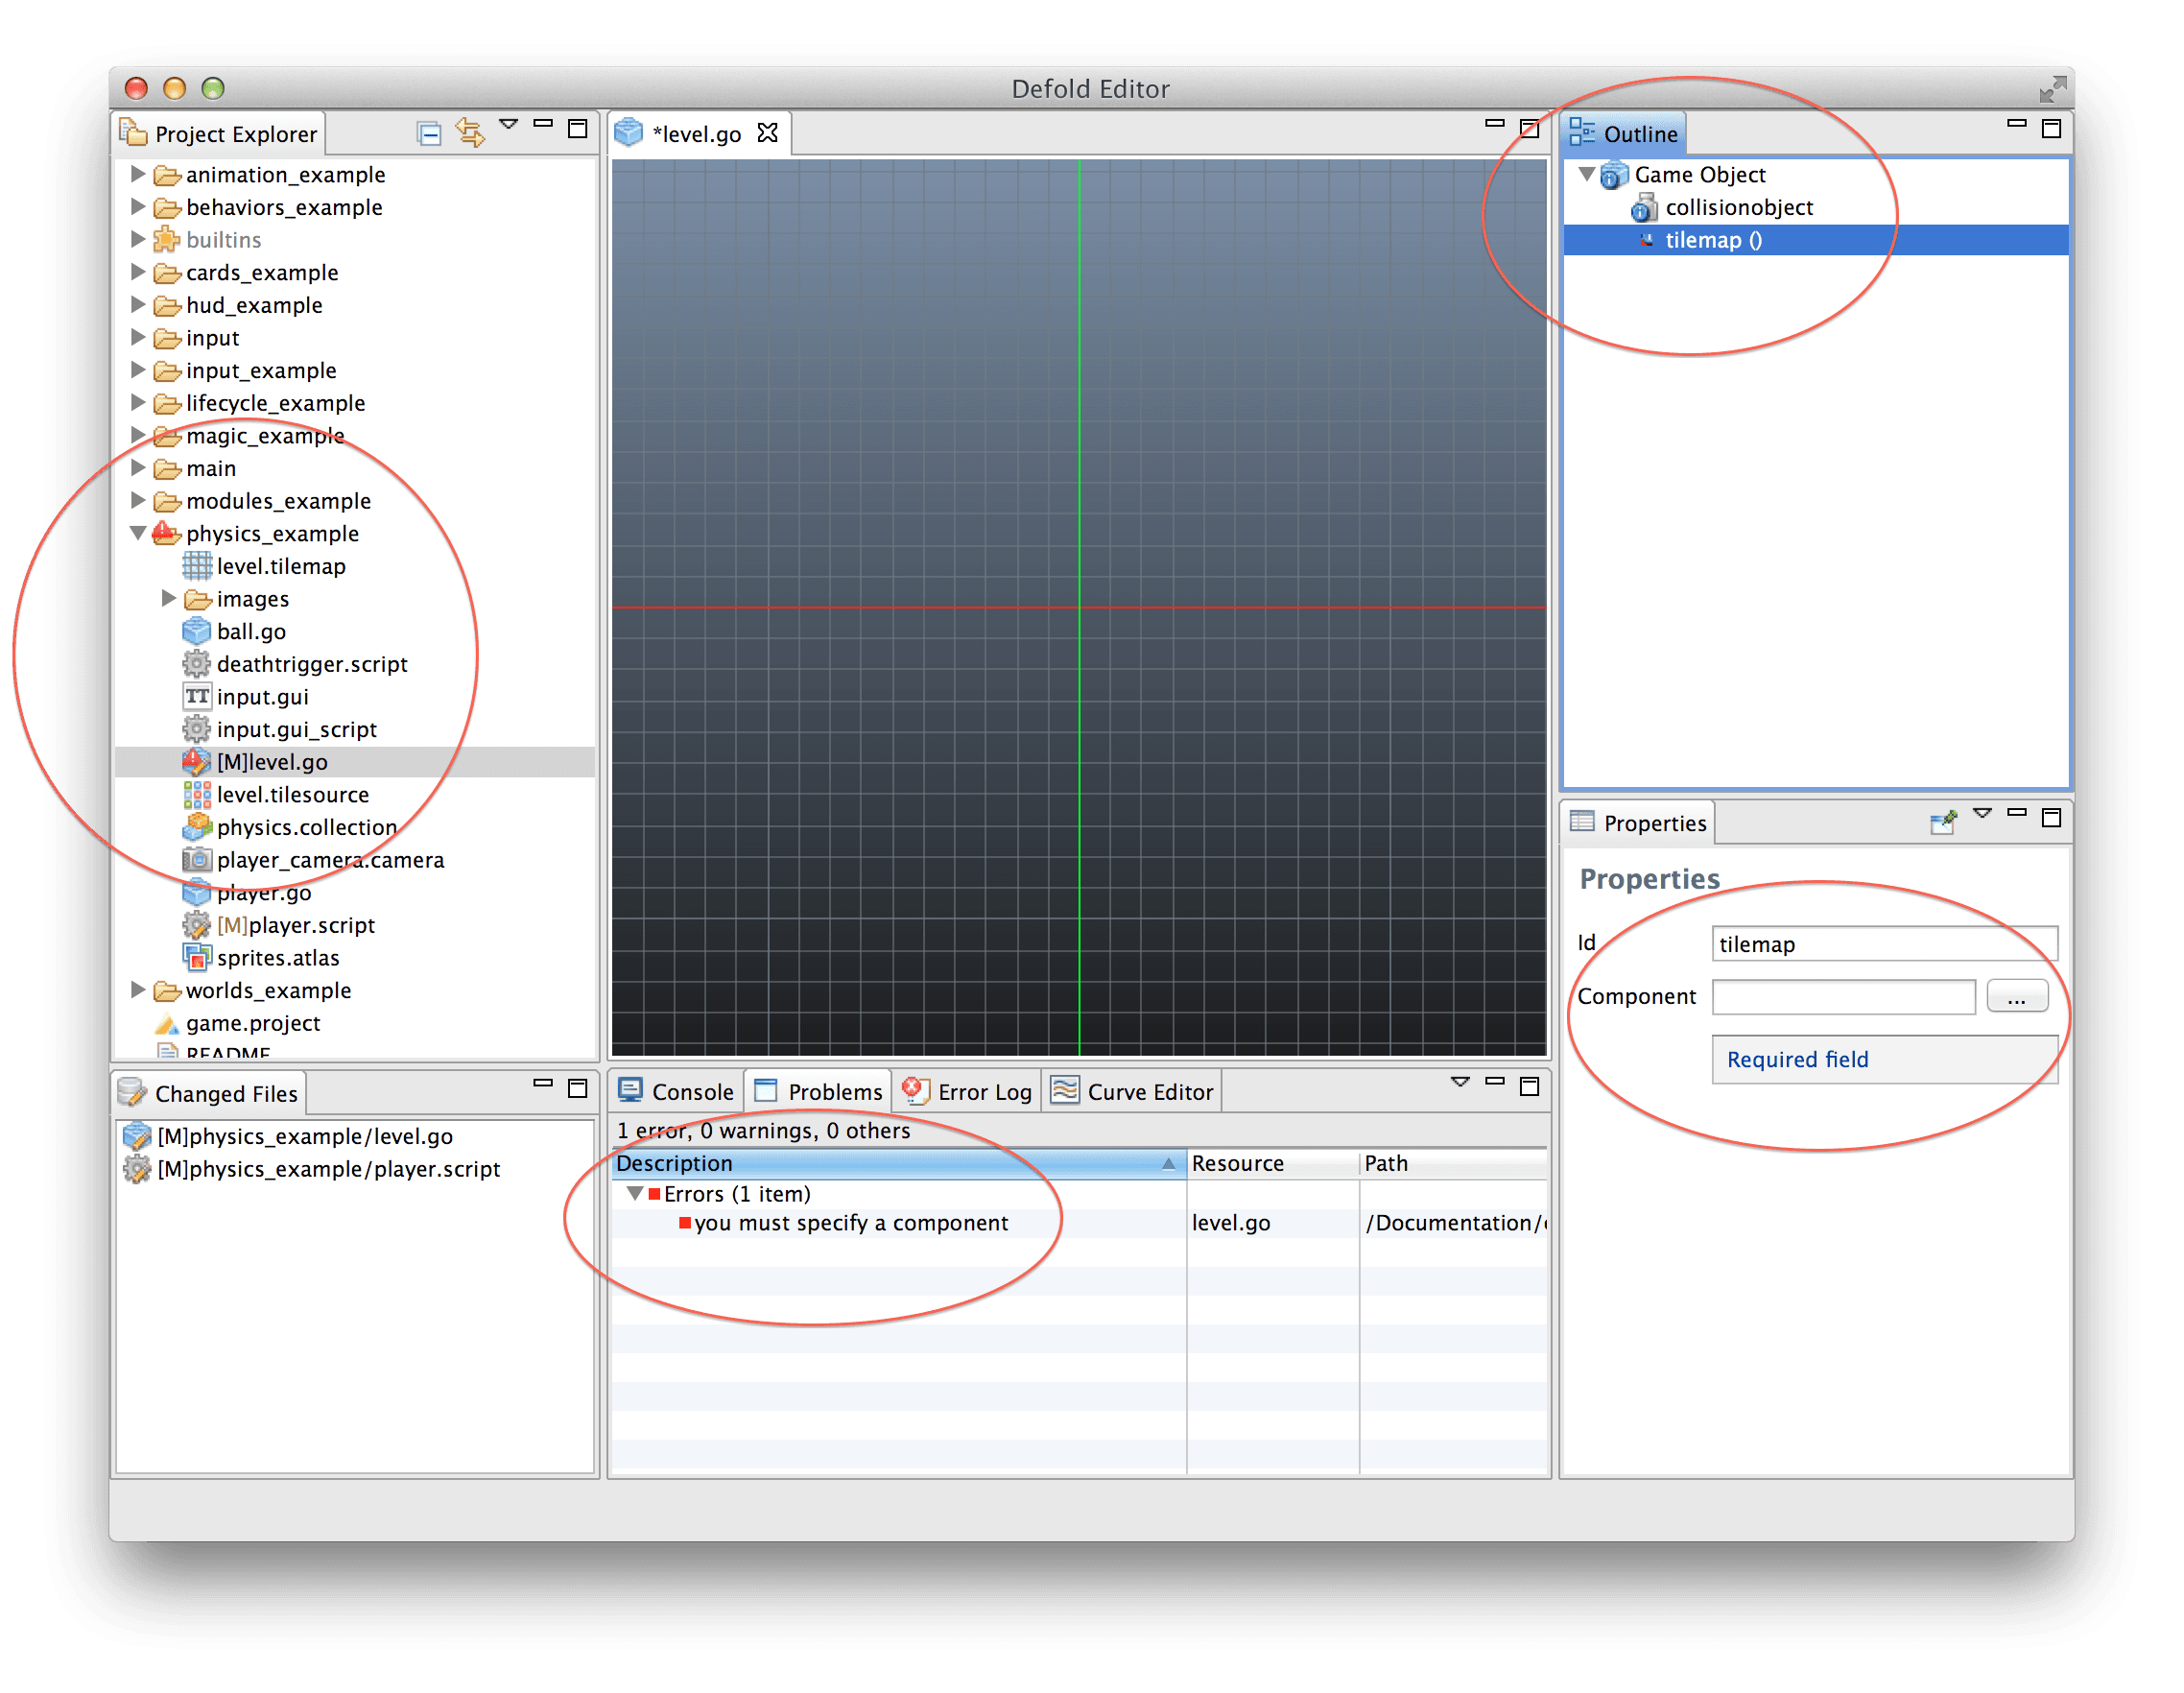Open the level.tilemap file icon
2184x1693 pixels.
(x=199, y=566)
